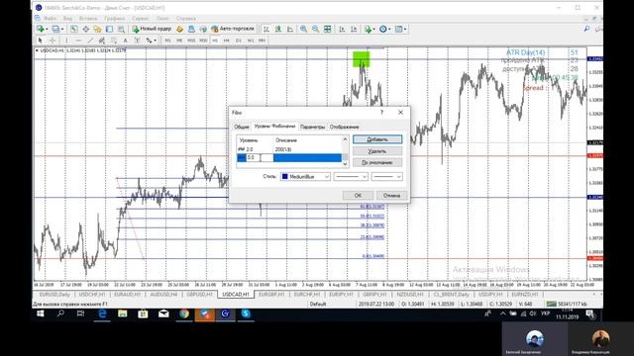Viewport: 634px width, 356px height.
Task: Switch to H1 timeframe
Action: point(215,41)
